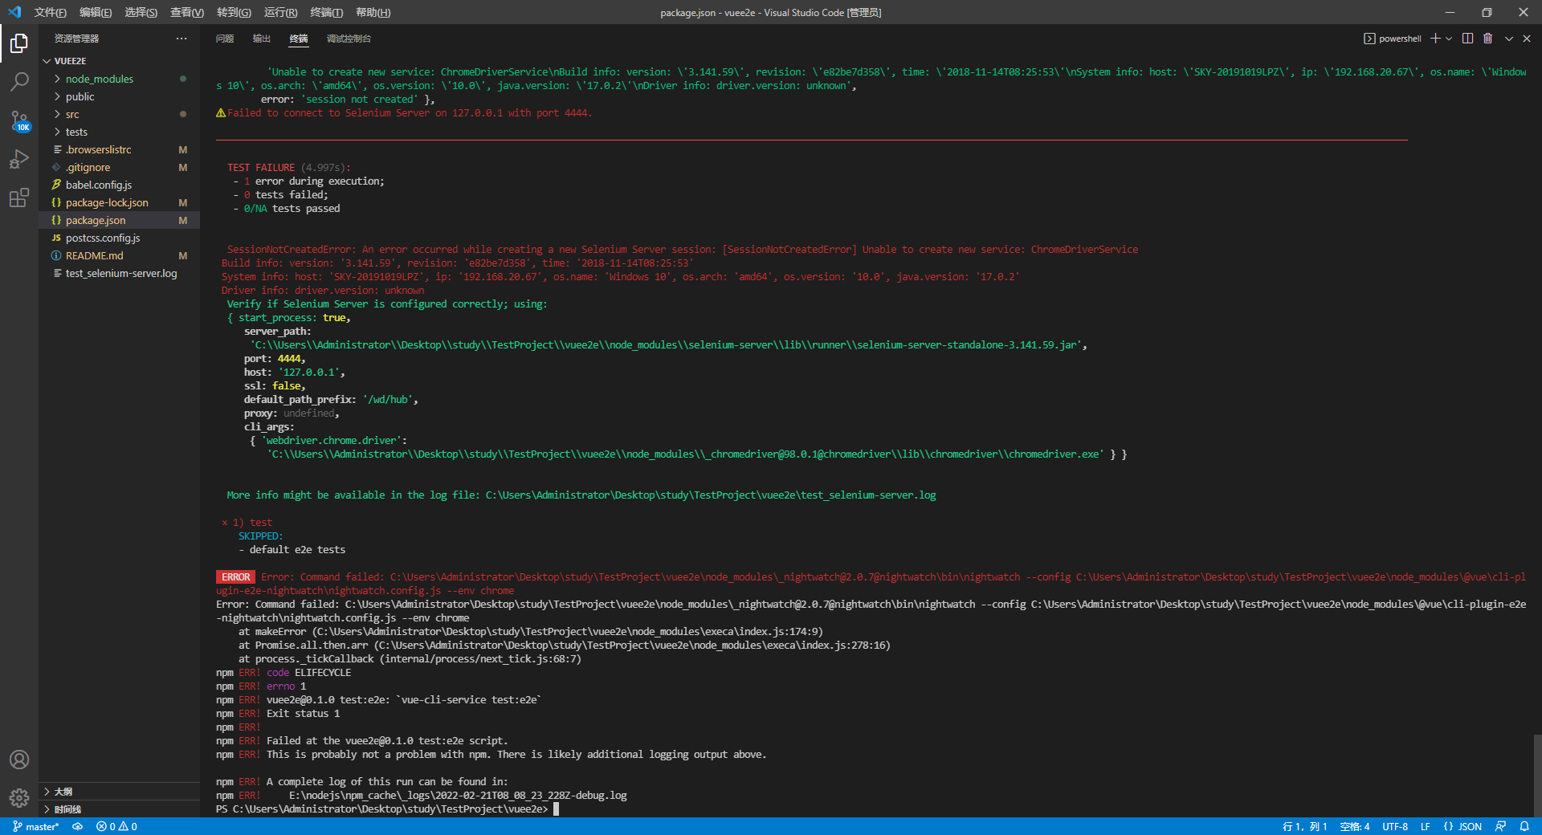Viewport: 1542px width, 835px height.
Task: Open the Explorer view in activity bar
Action: click(19, 43)
